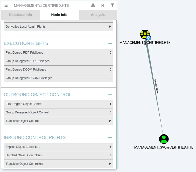The height and width of the screenshot is (172, 196).
Task: Select the MANAGEMENT group node icon
Action: (144, 34)
